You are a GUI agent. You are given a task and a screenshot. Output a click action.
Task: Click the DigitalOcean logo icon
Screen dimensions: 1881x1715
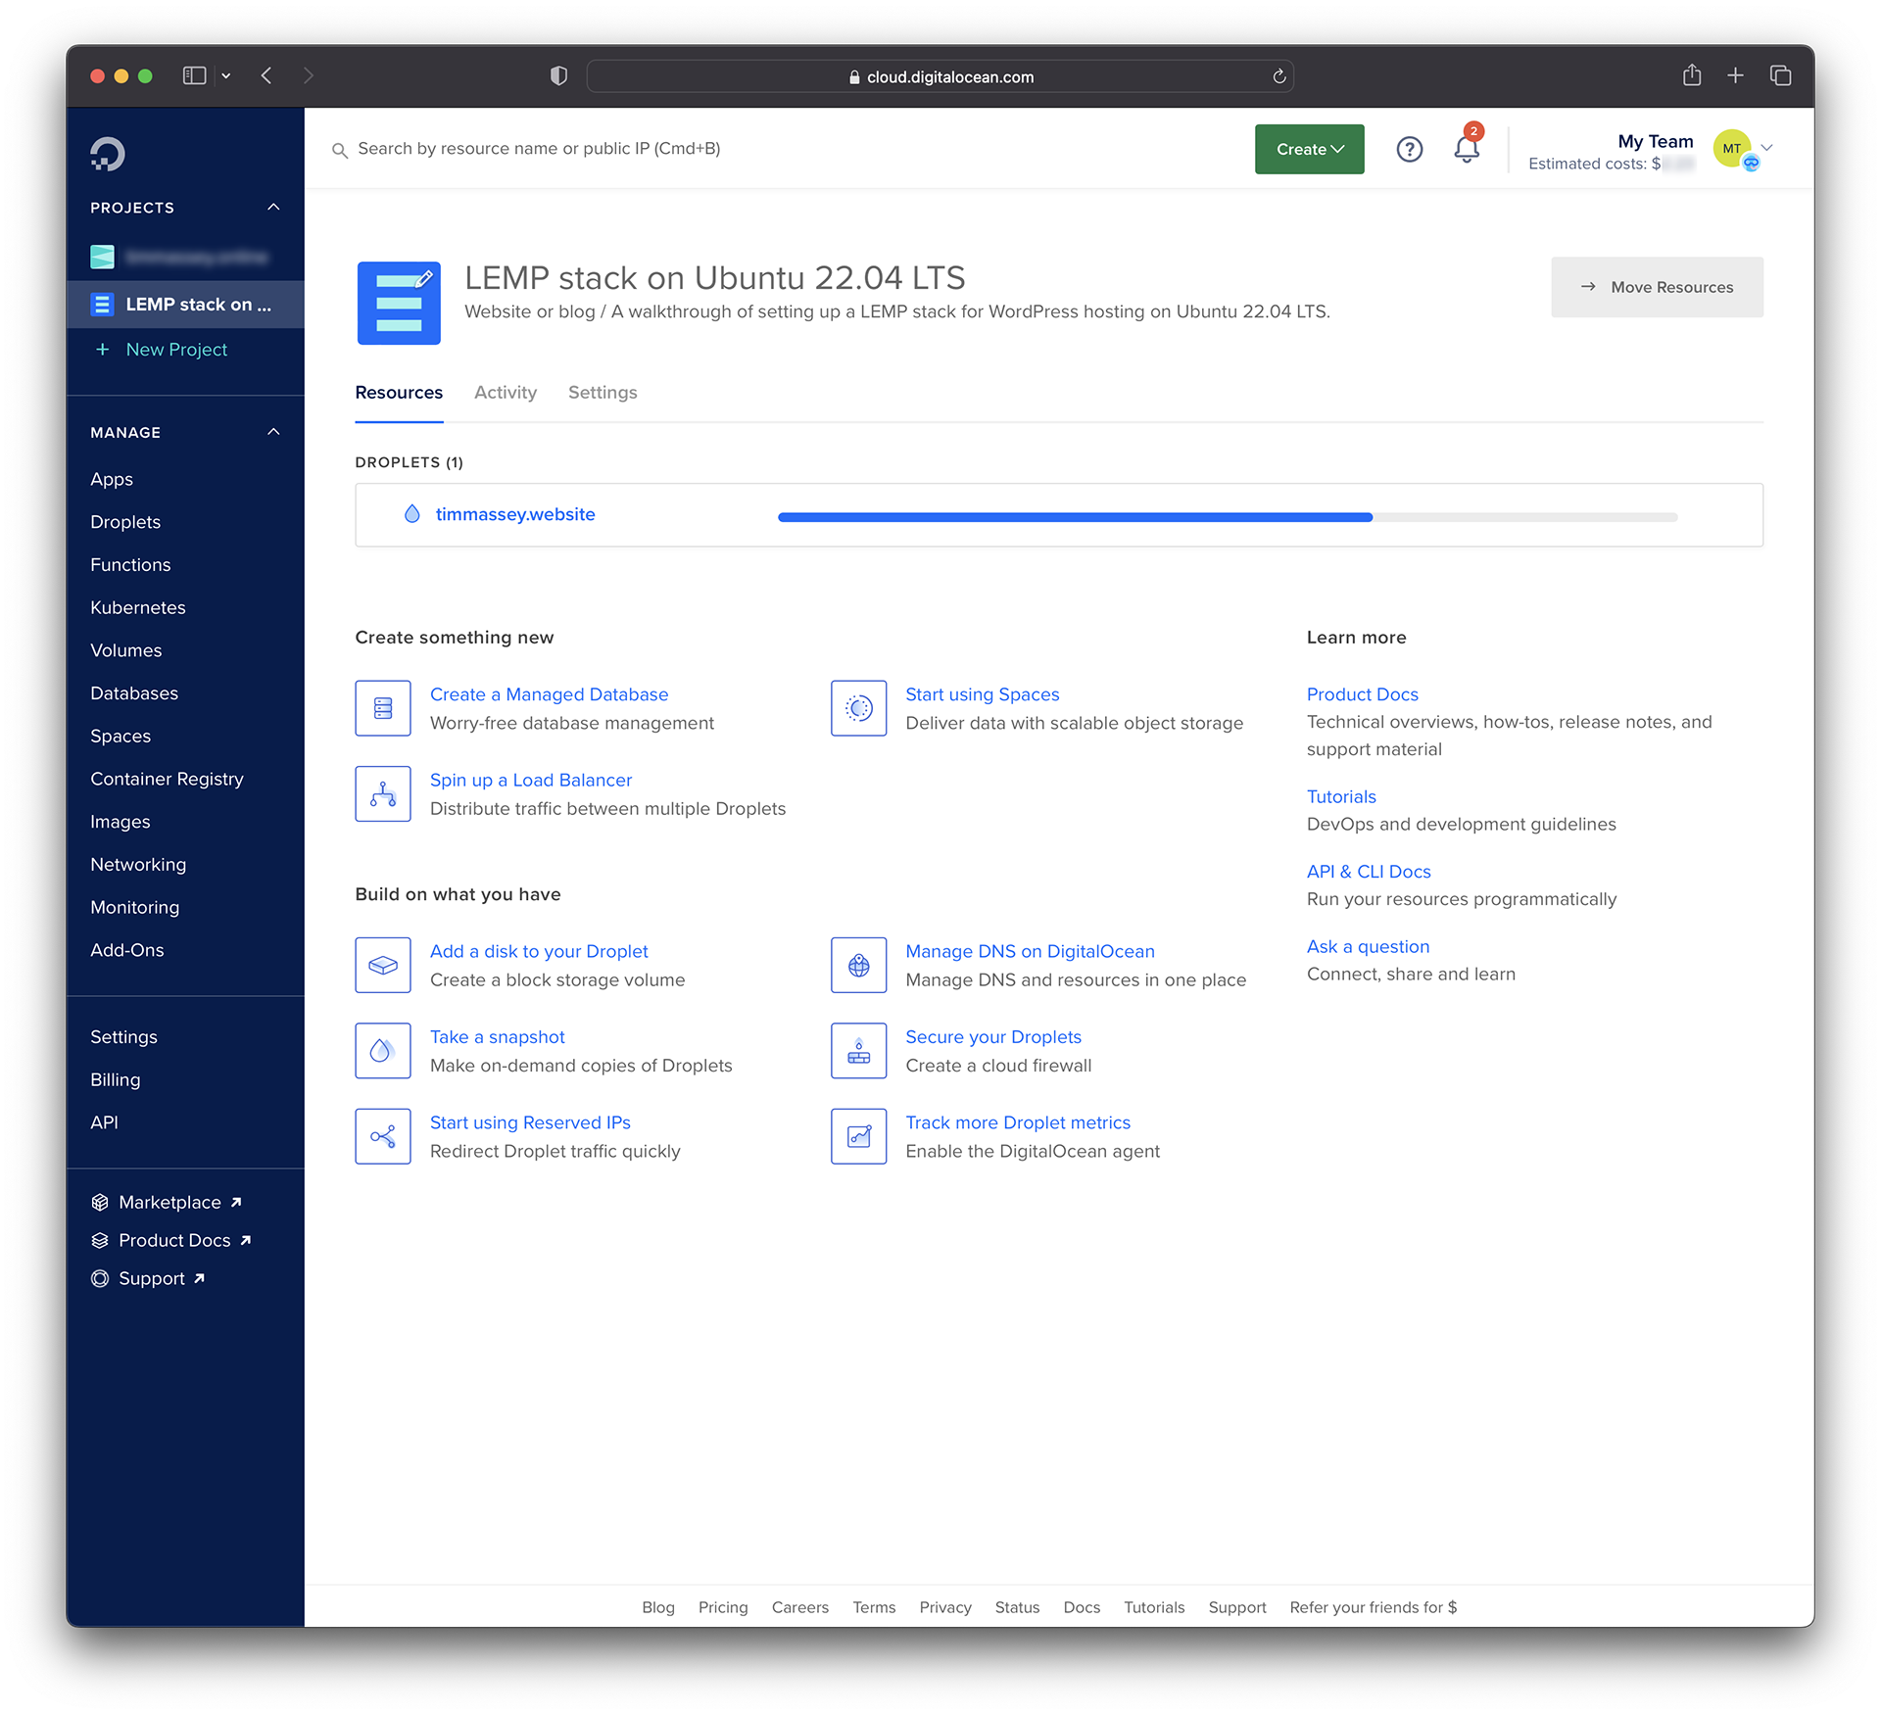(x=108, y=154)
